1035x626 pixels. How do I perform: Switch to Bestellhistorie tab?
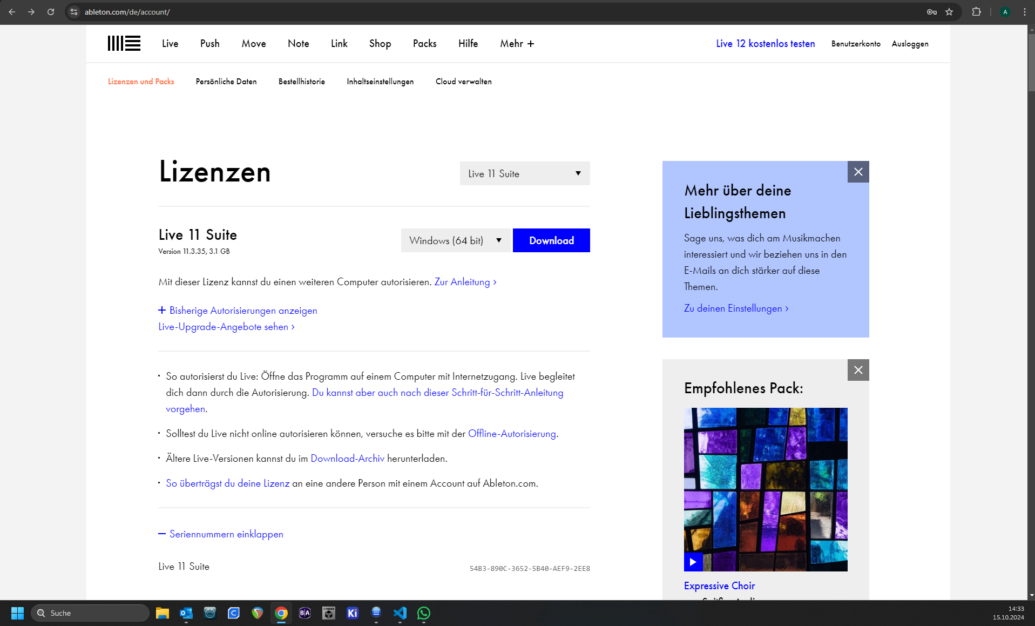point(302,82)
